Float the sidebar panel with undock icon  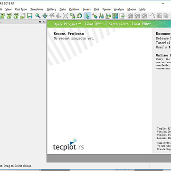point(40,22)
